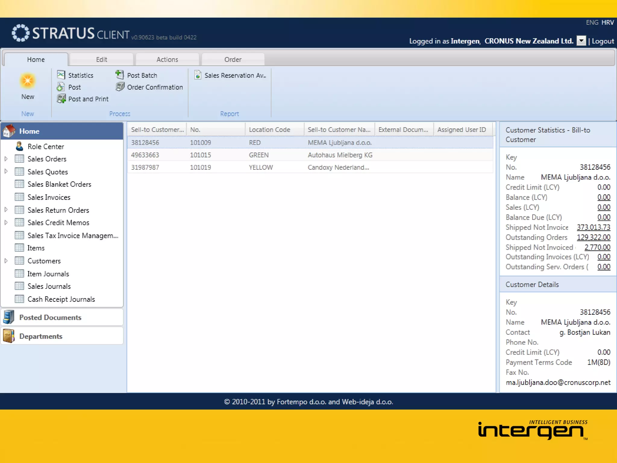Image resolution: width=617 pixels, height=463 pixels.
Task: Click Payment Terms Code value 1M(8D)
Action: [x=599, y=362]
